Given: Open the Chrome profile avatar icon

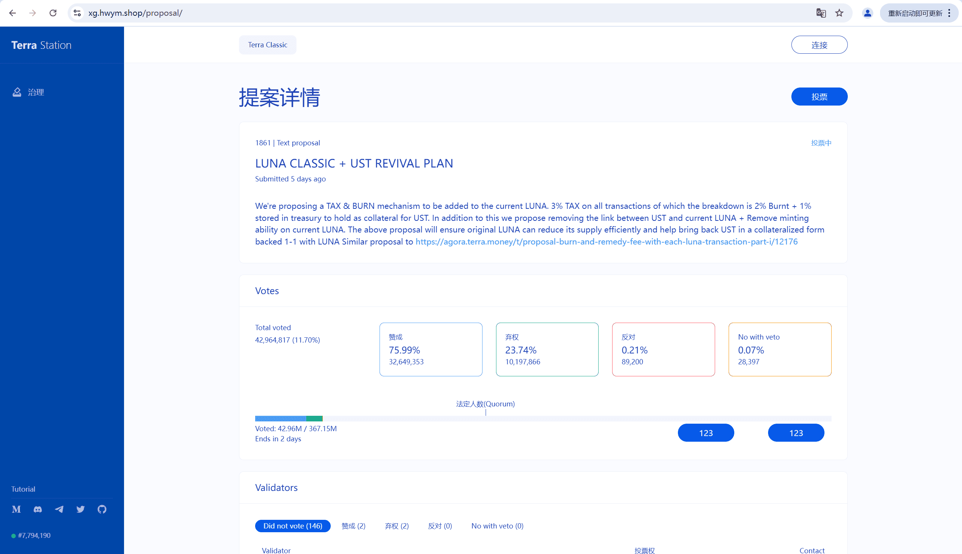Looking at the screenshot, I should 868,13.
